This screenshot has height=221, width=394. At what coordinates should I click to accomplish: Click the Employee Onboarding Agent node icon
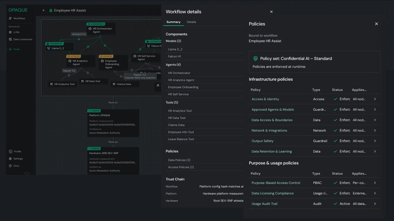[x=102, y=61]
